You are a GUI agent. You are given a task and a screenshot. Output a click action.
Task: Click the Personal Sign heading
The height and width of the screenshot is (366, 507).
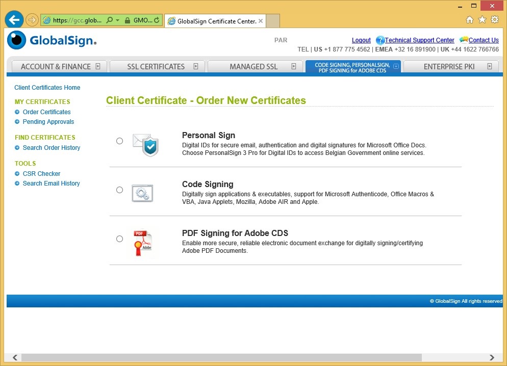(x=209, y=136)
